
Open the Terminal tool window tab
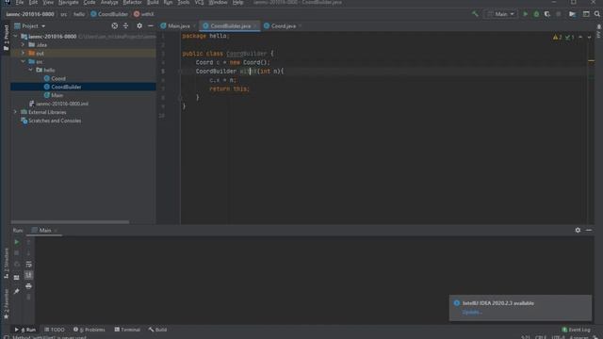pos(127,330)
